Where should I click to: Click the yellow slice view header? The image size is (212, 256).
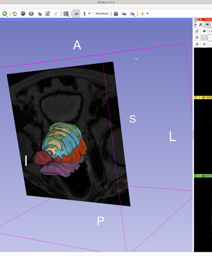click(203, 97)
